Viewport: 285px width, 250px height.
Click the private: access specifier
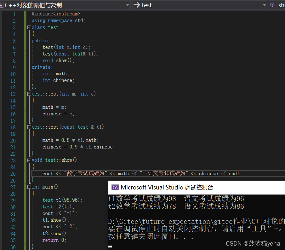coord(42,67)
